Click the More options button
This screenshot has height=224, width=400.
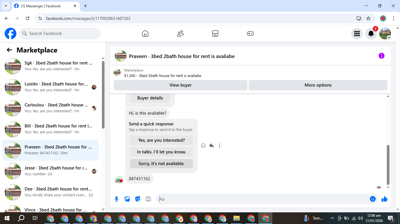click(x=318, y=85)
